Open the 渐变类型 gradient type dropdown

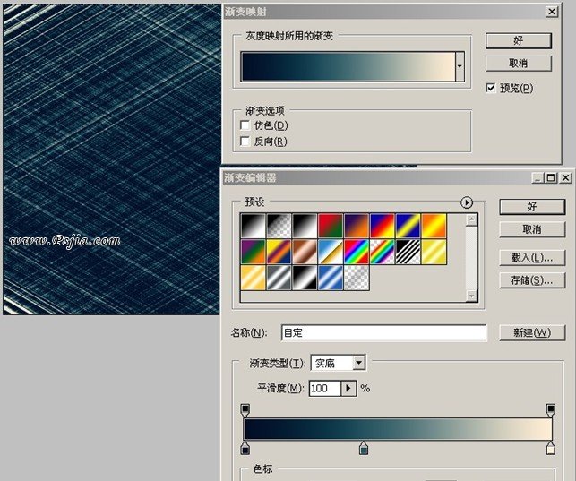coord(359,363)
